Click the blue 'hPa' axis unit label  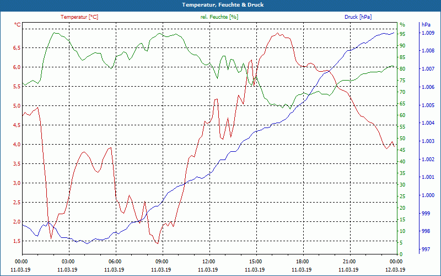pos(426,24)
